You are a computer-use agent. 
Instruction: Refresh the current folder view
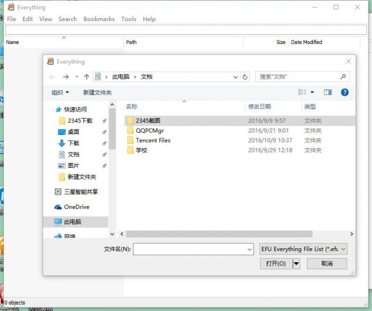coord(245,77)
